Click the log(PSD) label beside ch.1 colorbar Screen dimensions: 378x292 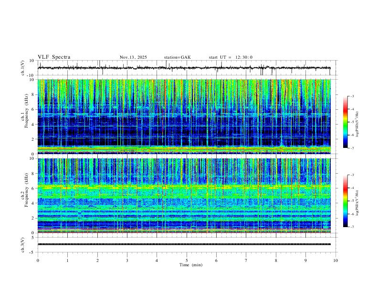tap(357, 125)
